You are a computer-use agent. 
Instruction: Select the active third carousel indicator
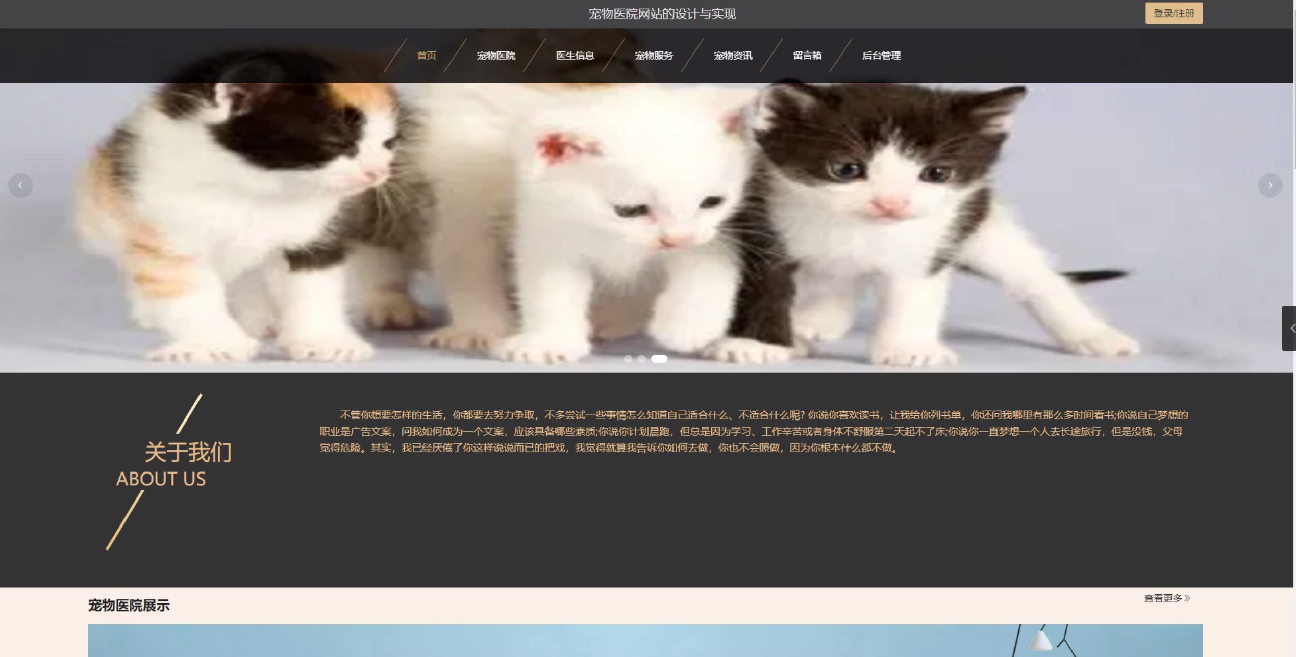tap(659, 359)
